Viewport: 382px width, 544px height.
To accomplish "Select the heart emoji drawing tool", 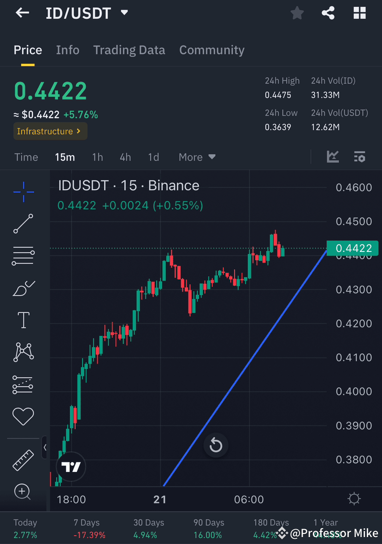I will point(23,416).
